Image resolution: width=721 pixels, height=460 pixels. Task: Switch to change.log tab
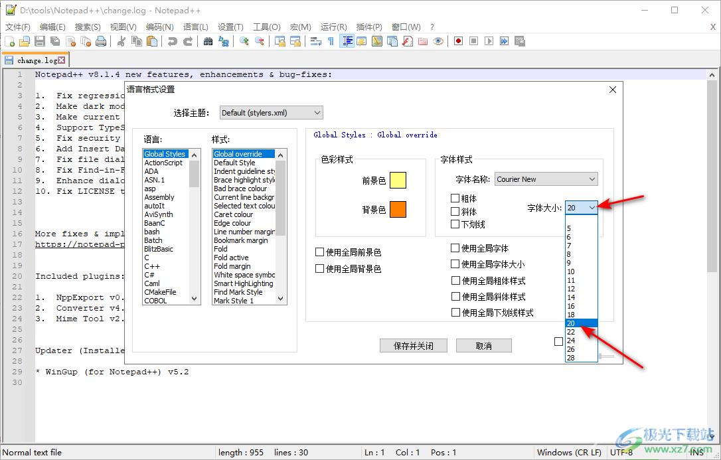coord(35,60)
